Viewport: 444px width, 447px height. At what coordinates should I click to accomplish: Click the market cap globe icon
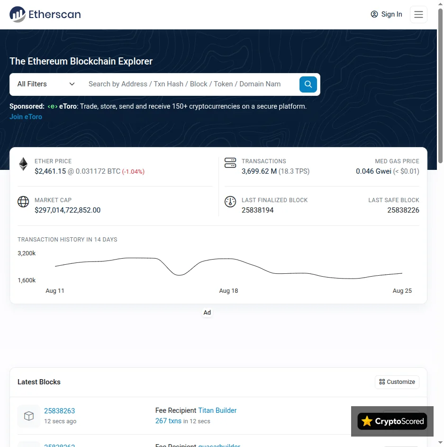(x=23, y=202)
